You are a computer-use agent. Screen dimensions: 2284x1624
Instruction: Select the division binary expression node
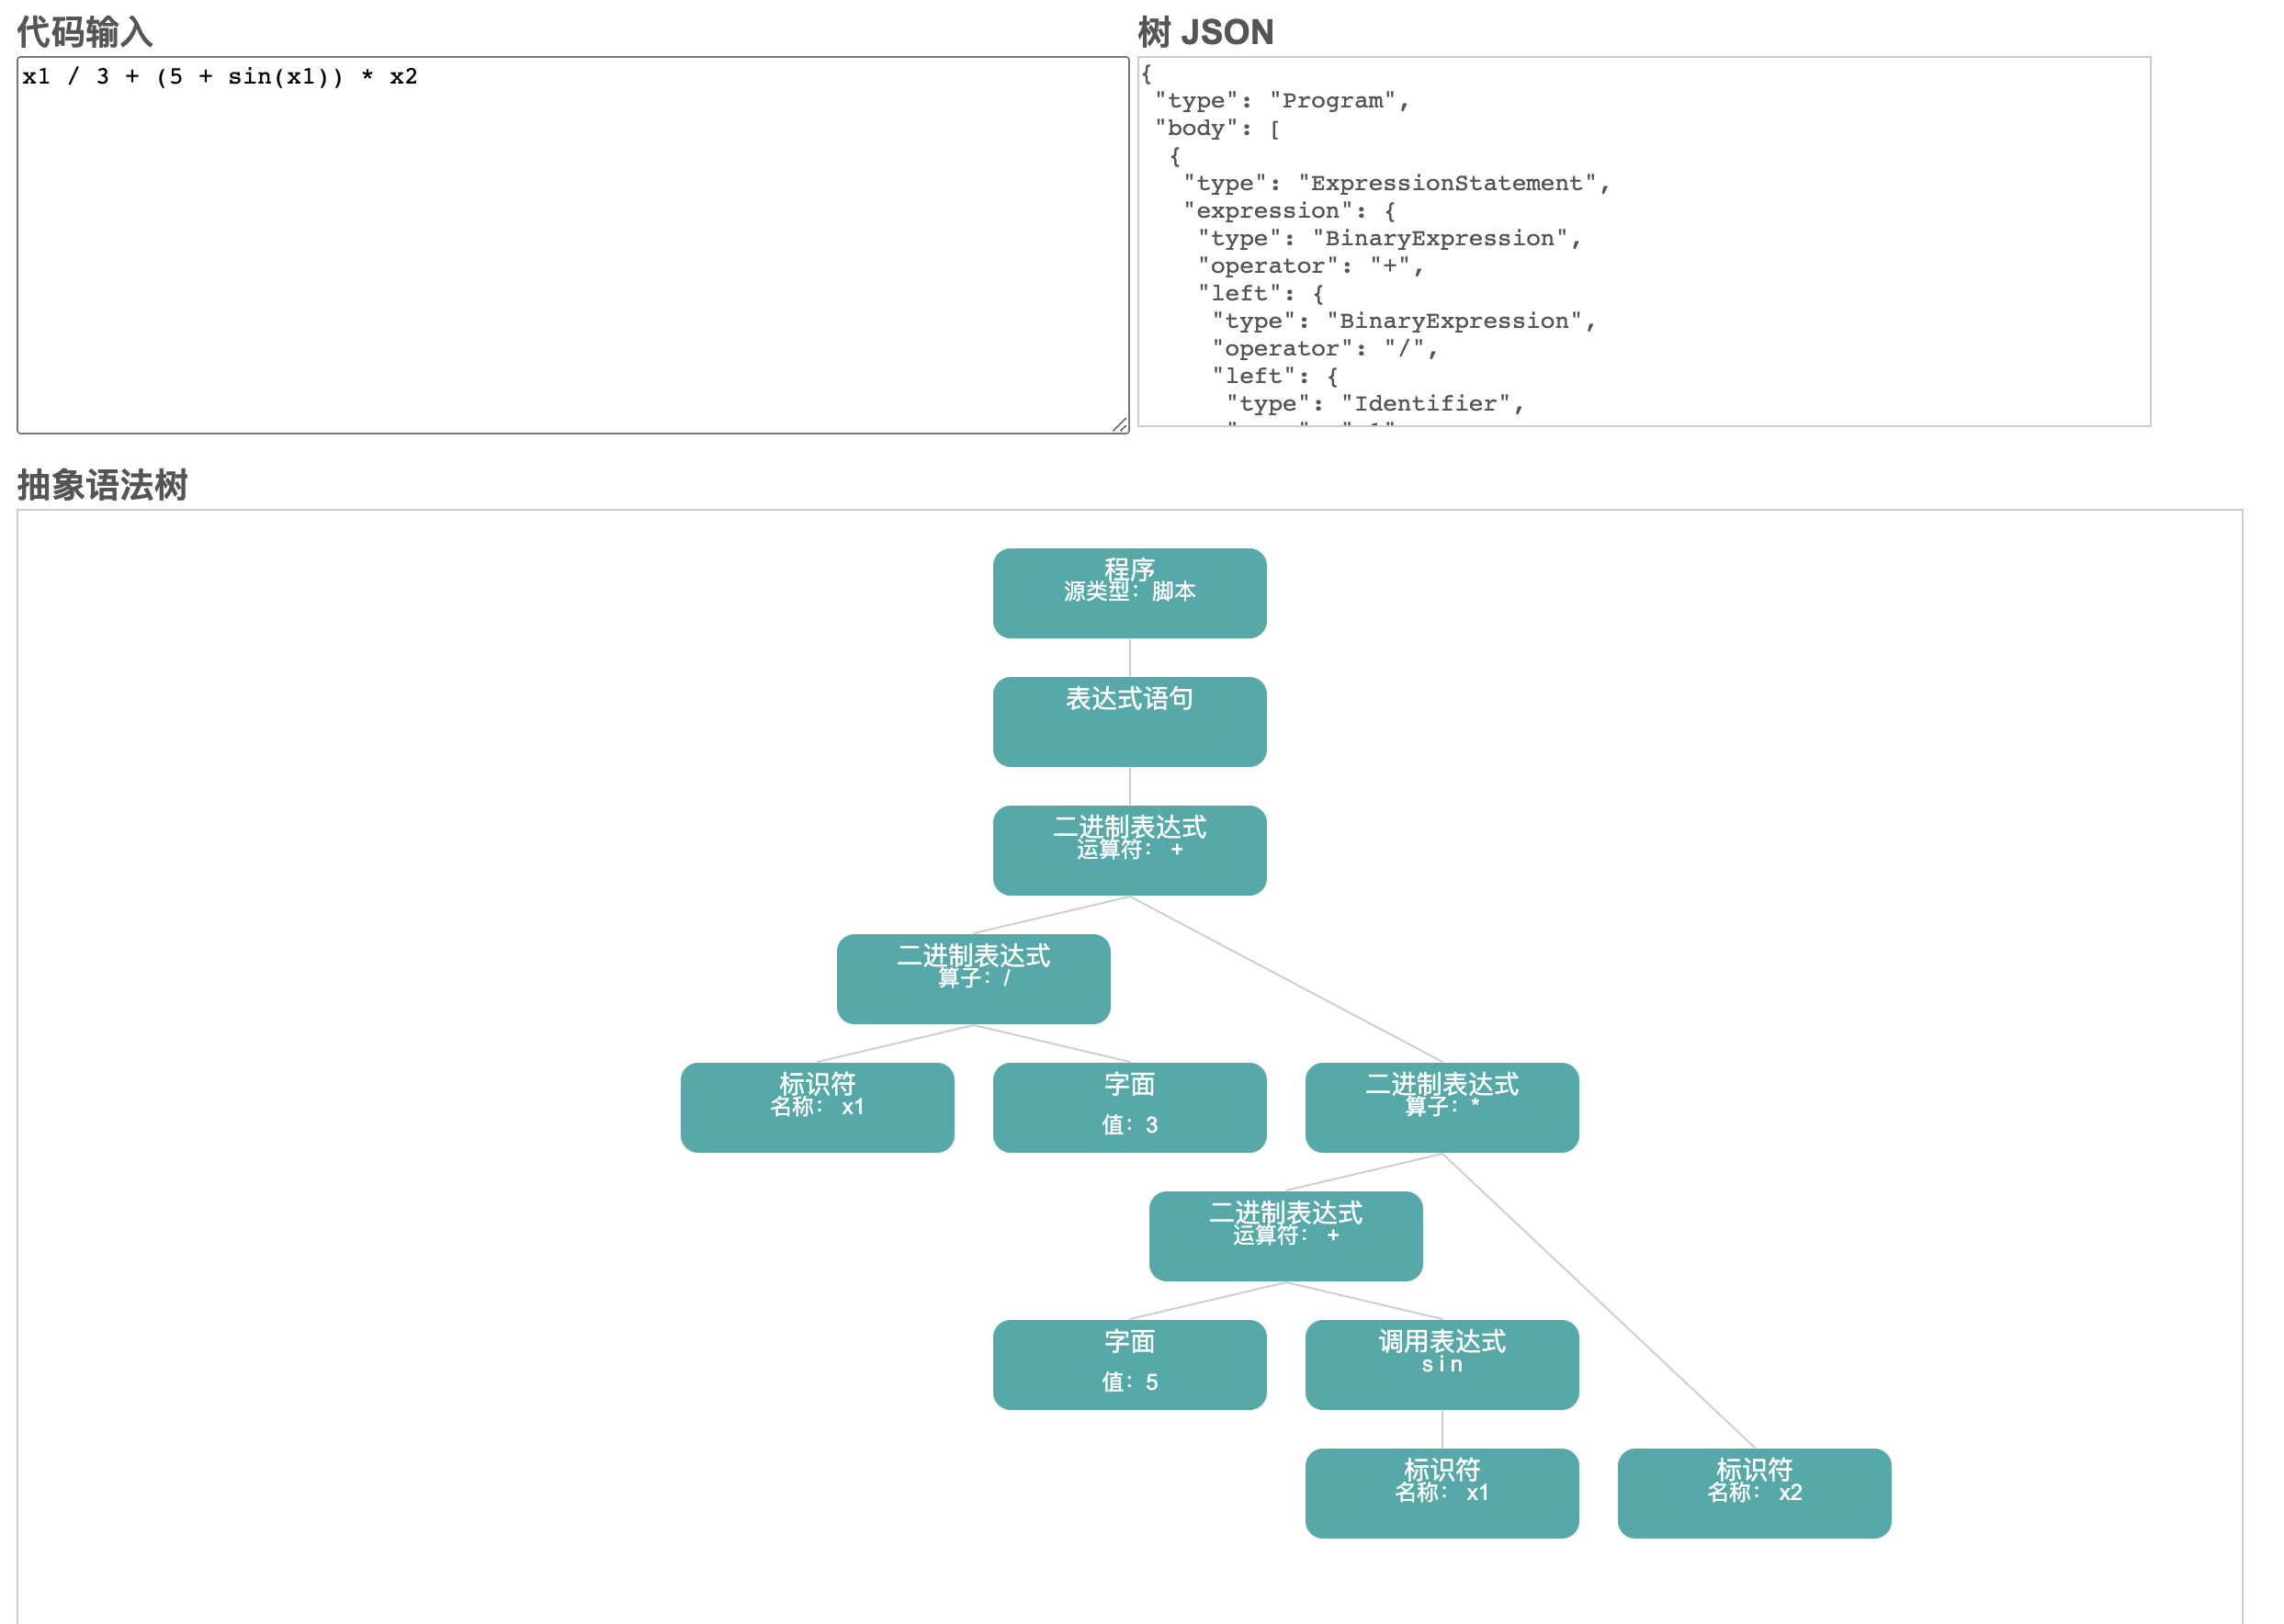[x=973, y=978]
